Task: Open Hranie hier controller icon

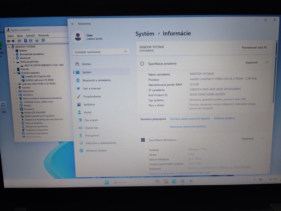Action: [80, 128]
